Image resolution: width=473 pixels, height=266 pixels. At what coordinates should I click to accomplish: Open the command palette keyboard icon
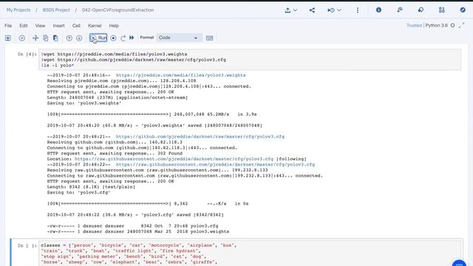click(x=209, y=38)
